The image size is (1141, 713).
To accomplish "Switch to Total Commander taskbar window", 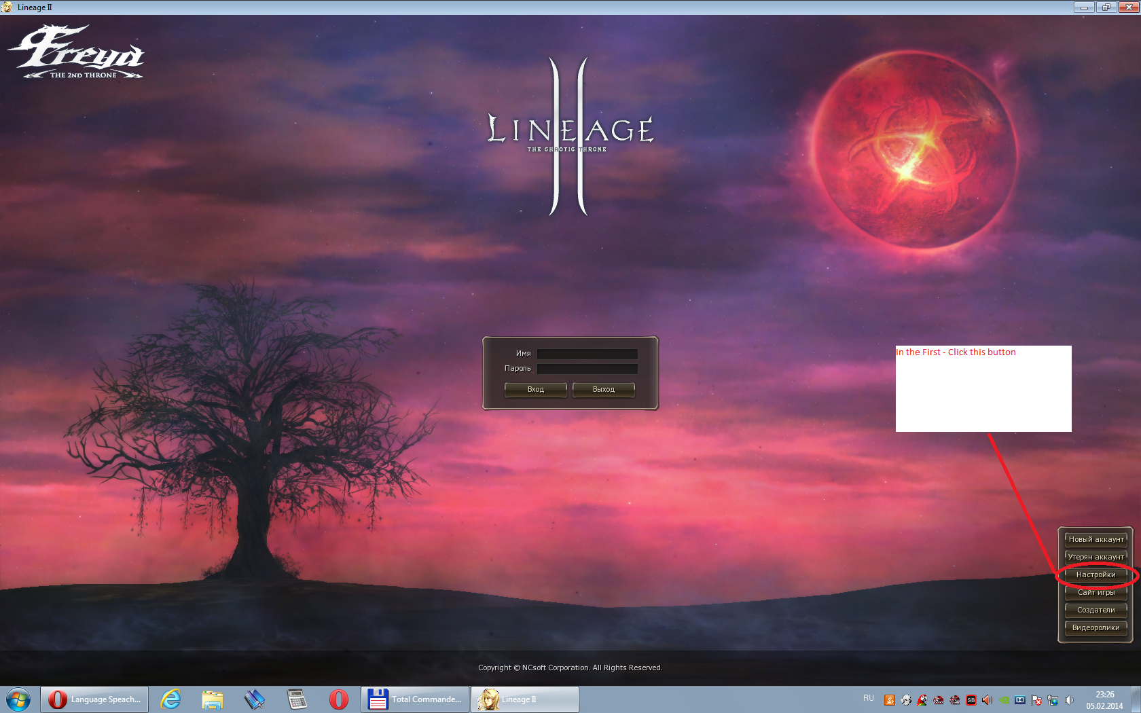I will pos(415,699).
